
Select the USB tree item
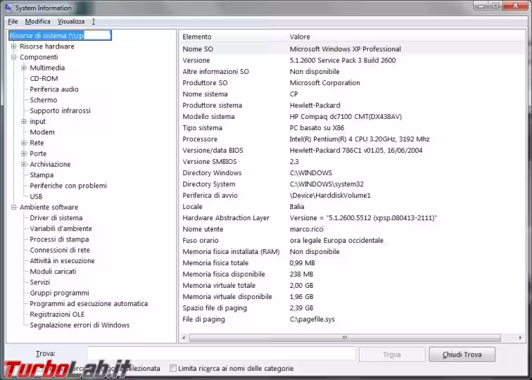click(36, 196)
